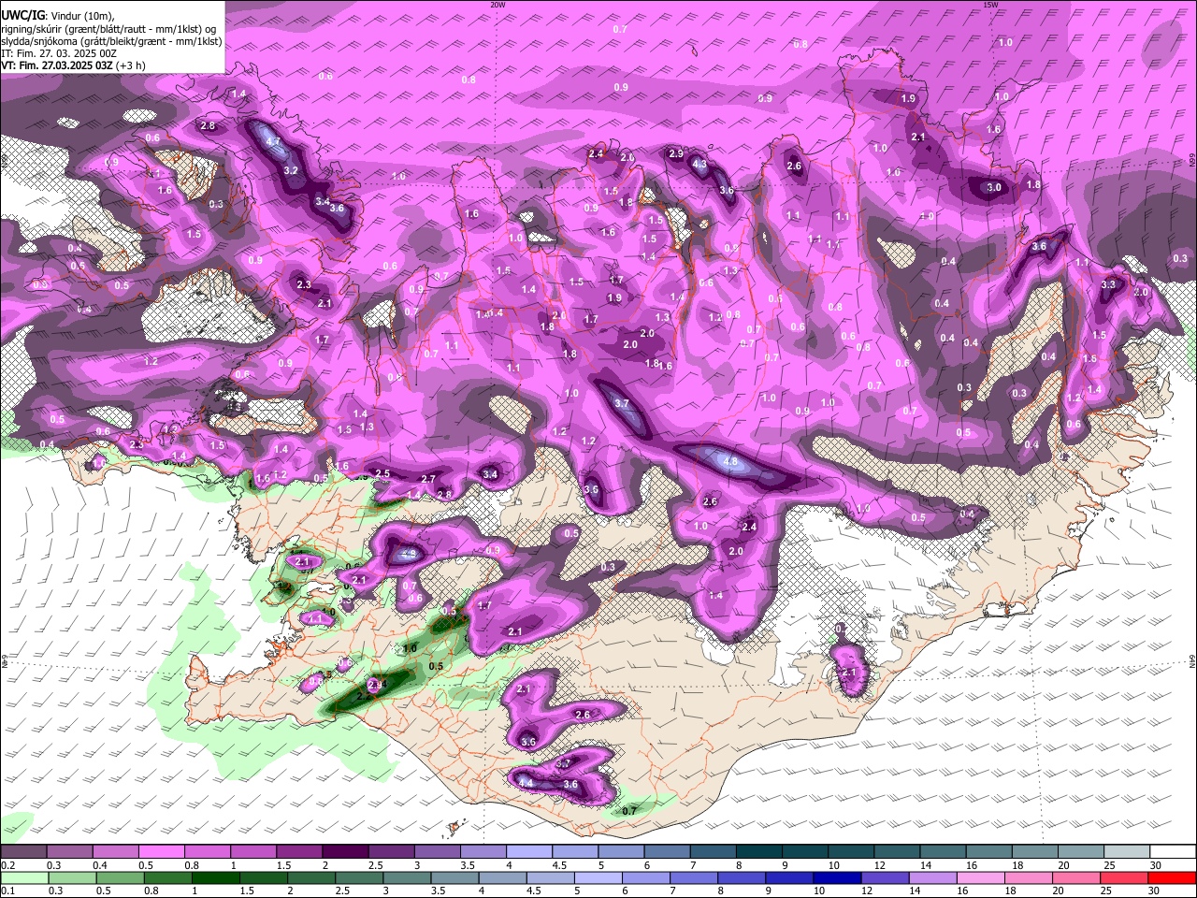Click the '3.3' snowfall value on the map
1197x898 pixels.
[x=1109, y=284]
